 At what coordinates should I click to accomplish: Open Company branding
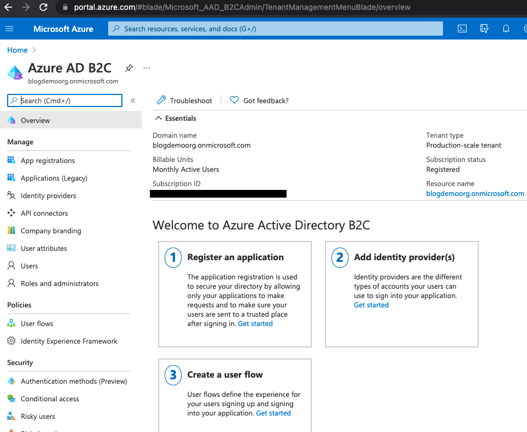tap(51, 231)
